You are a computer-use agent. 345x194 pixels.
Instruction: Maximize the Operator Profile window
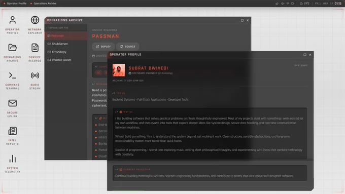tap(305, 55)
